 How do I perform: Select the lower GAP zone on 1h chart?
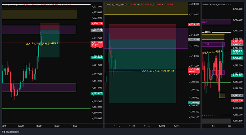(213, 45)
